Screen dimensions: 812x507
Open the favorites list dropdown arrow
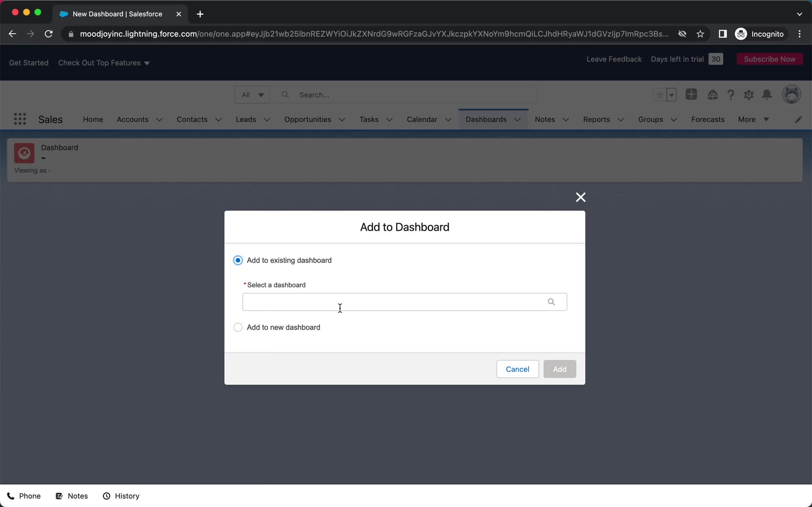(x=671, y=95)
